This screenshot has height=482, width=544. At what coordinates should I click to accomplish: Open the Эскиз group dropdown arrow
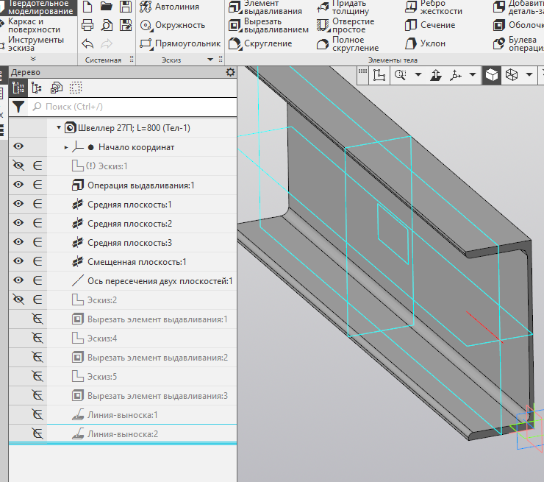tap(210, 60)
